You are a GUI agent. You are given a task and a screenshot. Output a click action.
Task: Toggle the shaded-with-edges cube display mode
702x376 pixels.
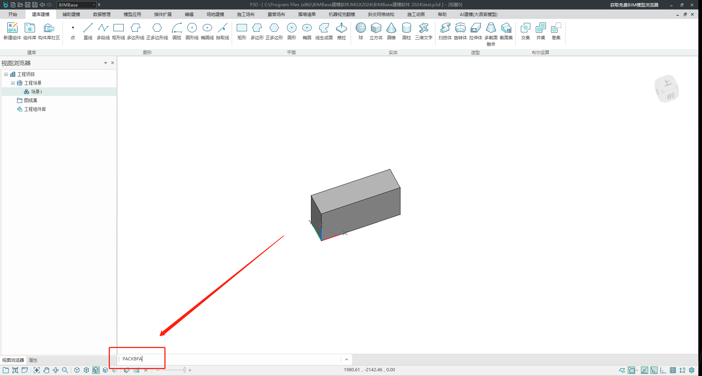click(96, 370)
